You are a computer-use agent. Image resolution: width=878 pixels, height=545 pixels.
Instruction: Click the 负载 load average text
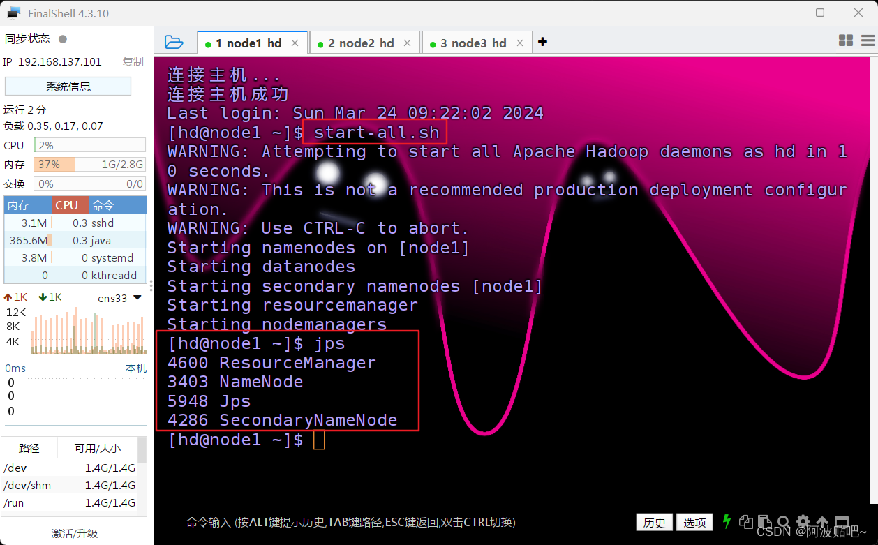(x=53, y=126)
